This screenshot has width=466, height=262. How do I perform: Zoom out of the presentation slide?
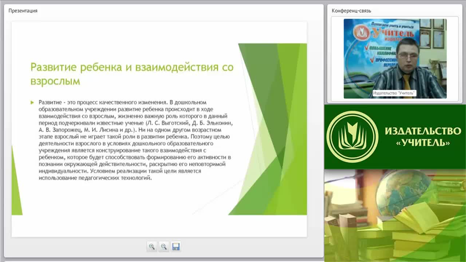pos(164,247)
